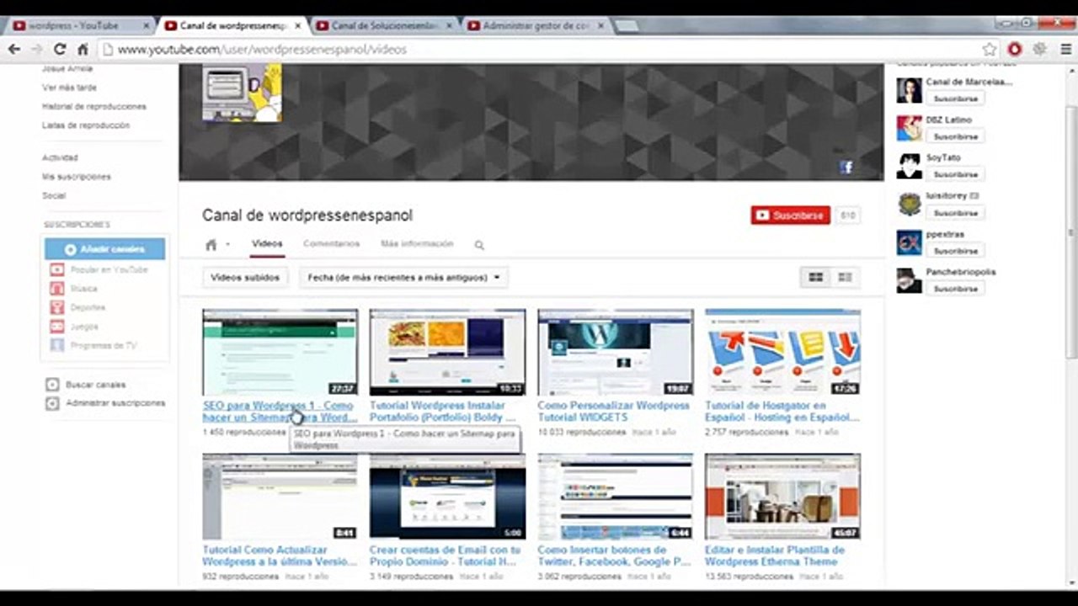Reload the page with refresh icon

coord(60,50)
